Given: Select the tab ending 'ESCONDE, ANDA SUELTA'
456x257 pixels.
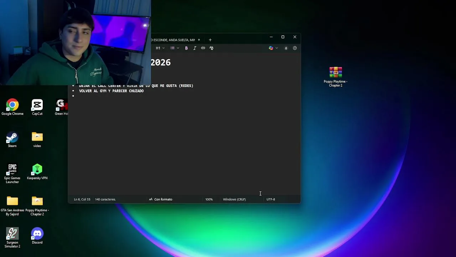Looking at the screenshot, I should tap(174, 40).
